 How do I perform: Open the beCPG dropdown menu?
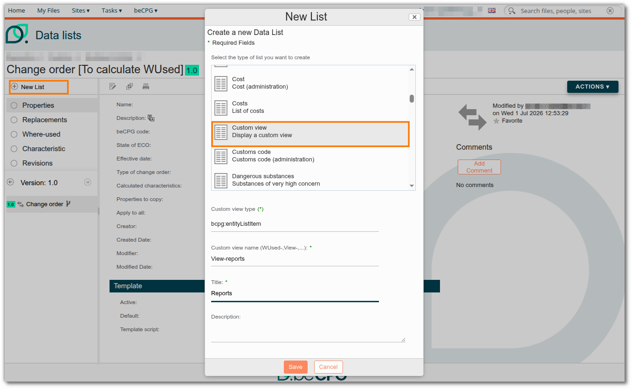coord(146,10)
